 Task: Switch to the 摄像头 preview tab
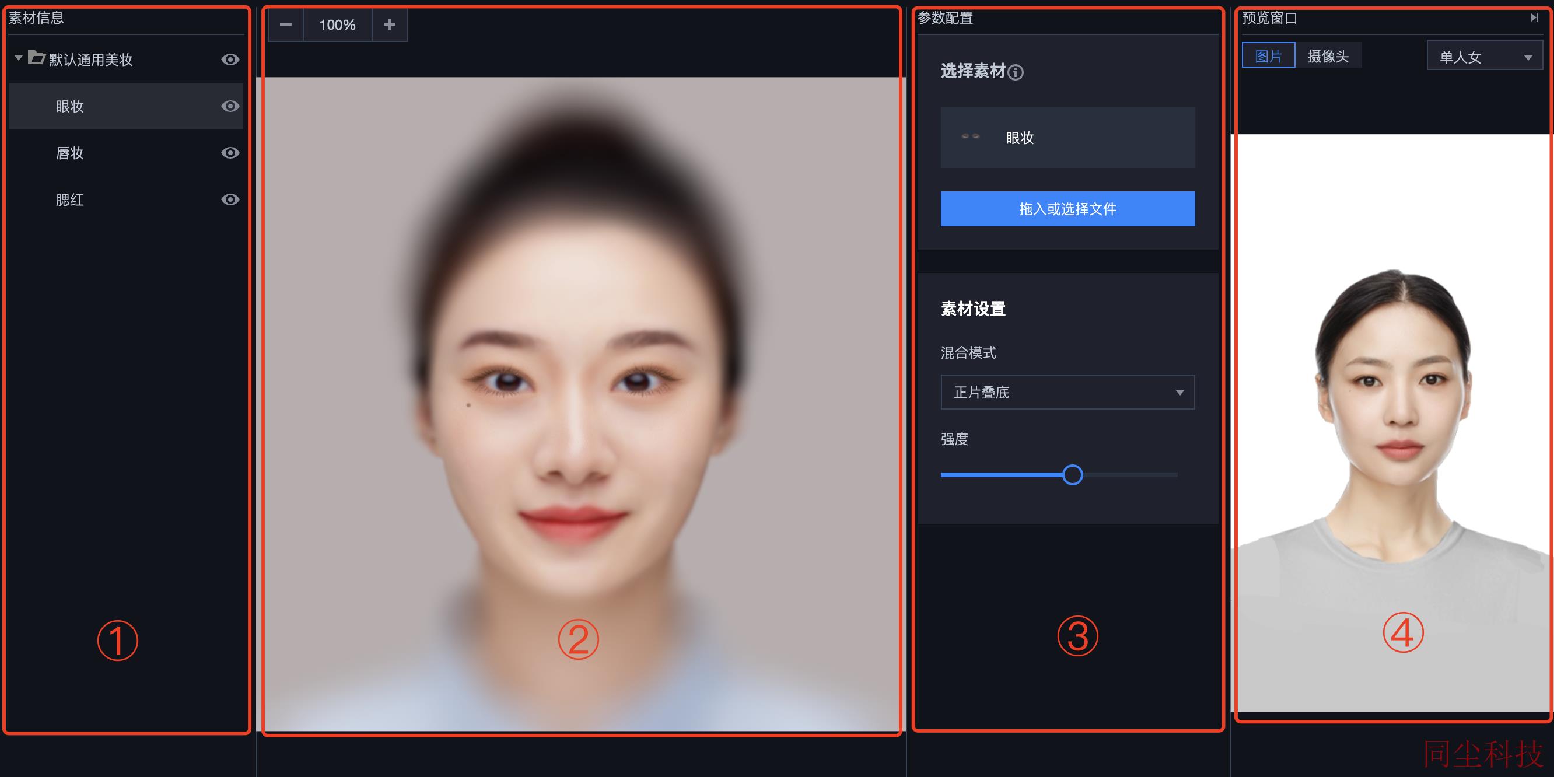(x=1328, y=55)
